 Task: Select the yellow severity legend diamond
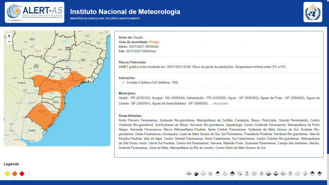click(8, 174)
